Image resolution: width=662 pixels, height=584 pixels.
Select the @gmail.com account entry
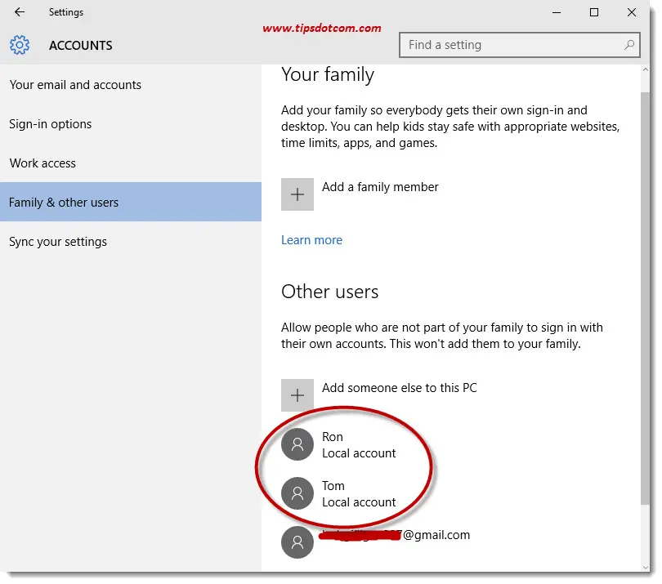pyautogui.click(x=376, y=542)
